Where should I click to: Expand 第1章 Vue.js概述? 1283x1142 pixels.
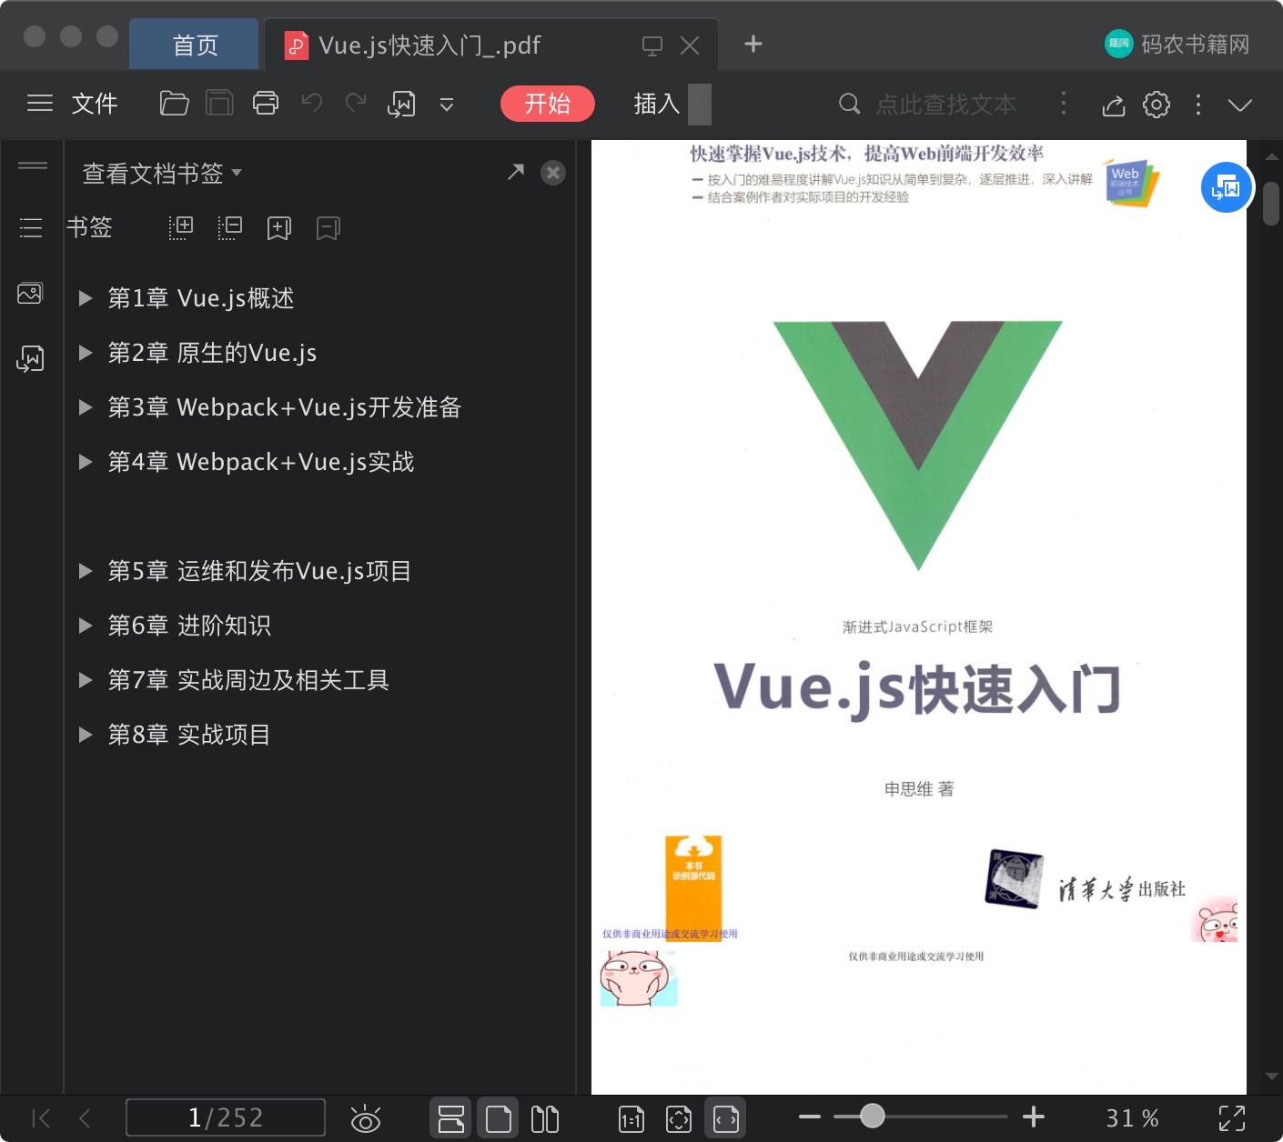coord(86,298)
